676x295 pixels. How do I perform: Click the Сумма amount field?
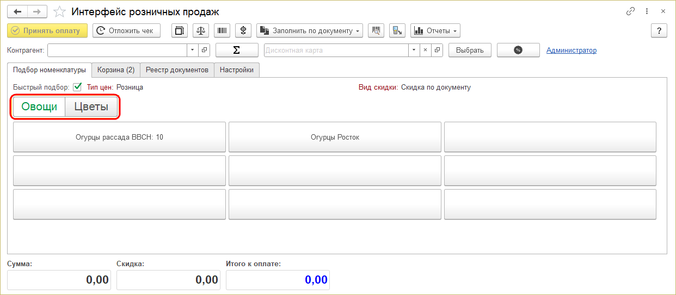click(x=59, y=280)
